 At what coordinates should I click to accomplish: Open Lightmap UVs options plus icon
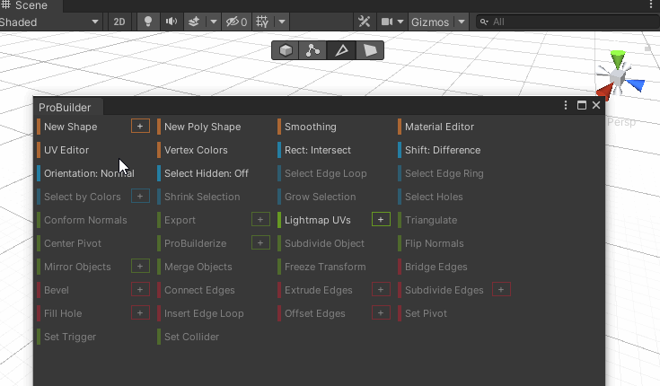tap(381, 220)
